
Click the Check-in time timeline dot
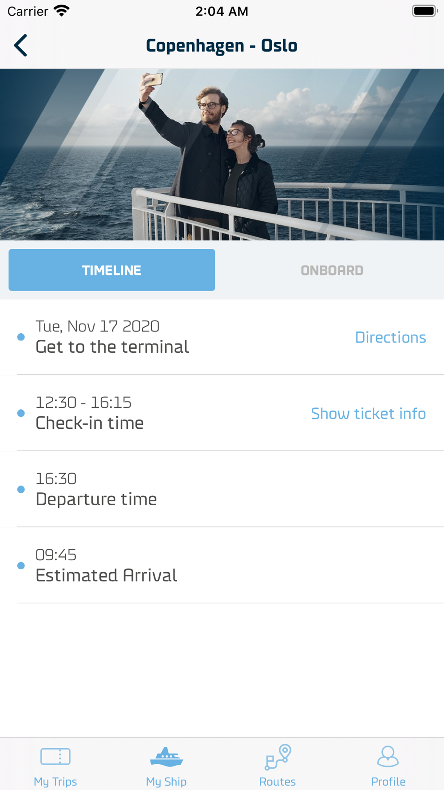pos(21,413)
